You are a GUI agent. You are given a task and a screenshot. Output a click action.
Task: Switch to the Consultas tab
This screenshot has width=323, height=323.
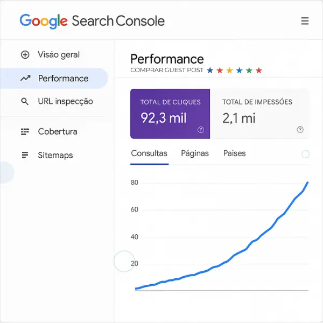[x=149, y=153]
